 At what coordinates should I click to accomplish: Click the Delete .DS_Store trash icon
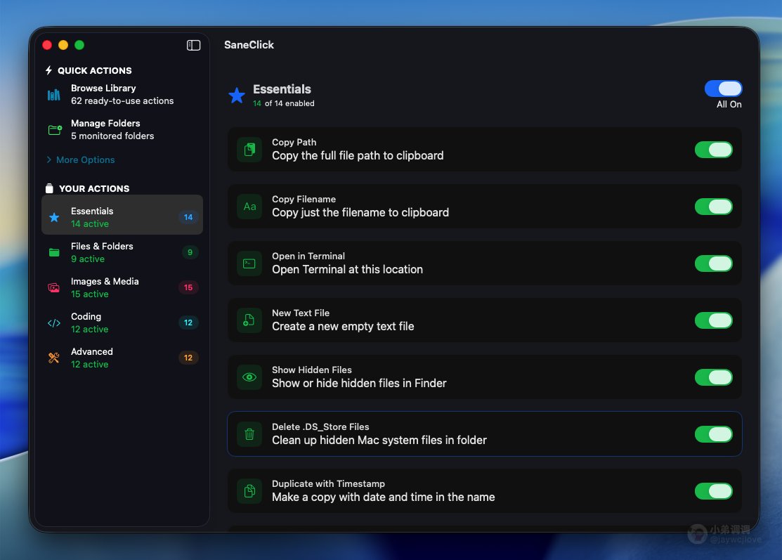(249, 434)
